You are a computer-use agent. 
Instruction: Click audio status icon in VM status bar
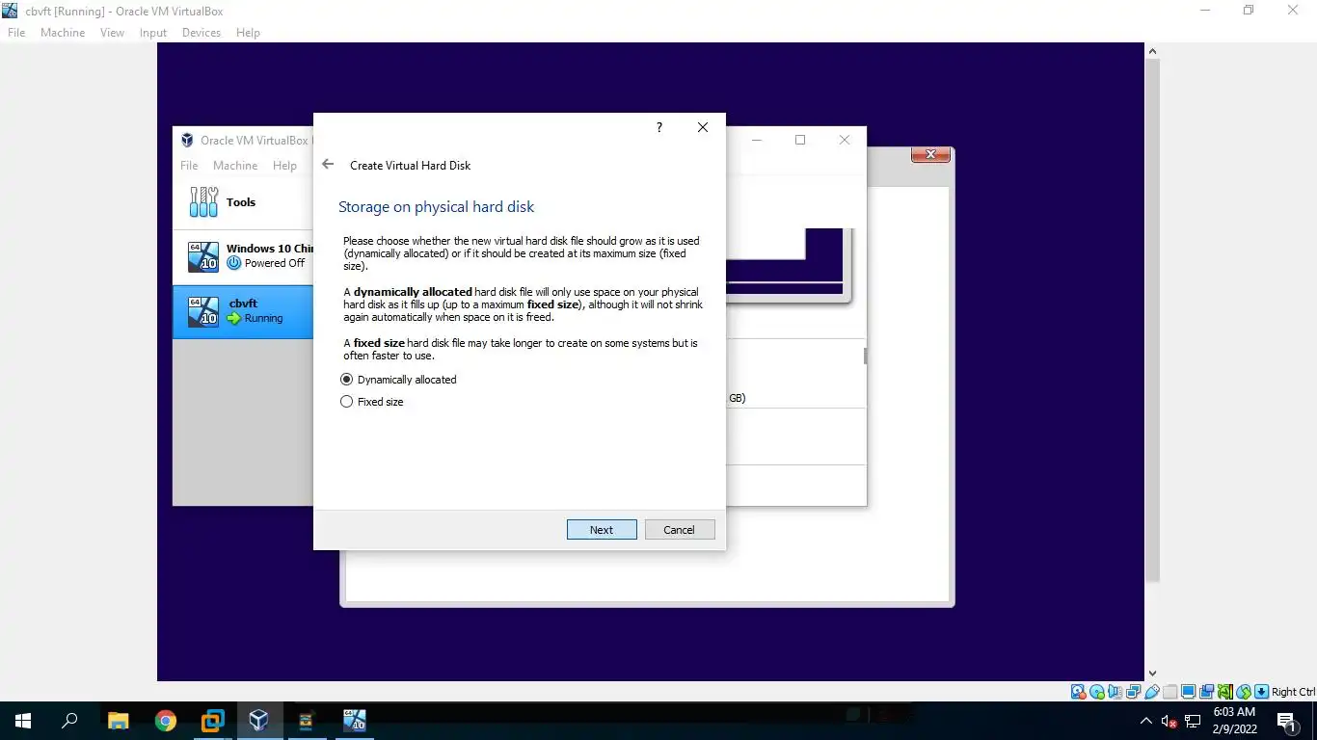click(x=1115, y=692)
